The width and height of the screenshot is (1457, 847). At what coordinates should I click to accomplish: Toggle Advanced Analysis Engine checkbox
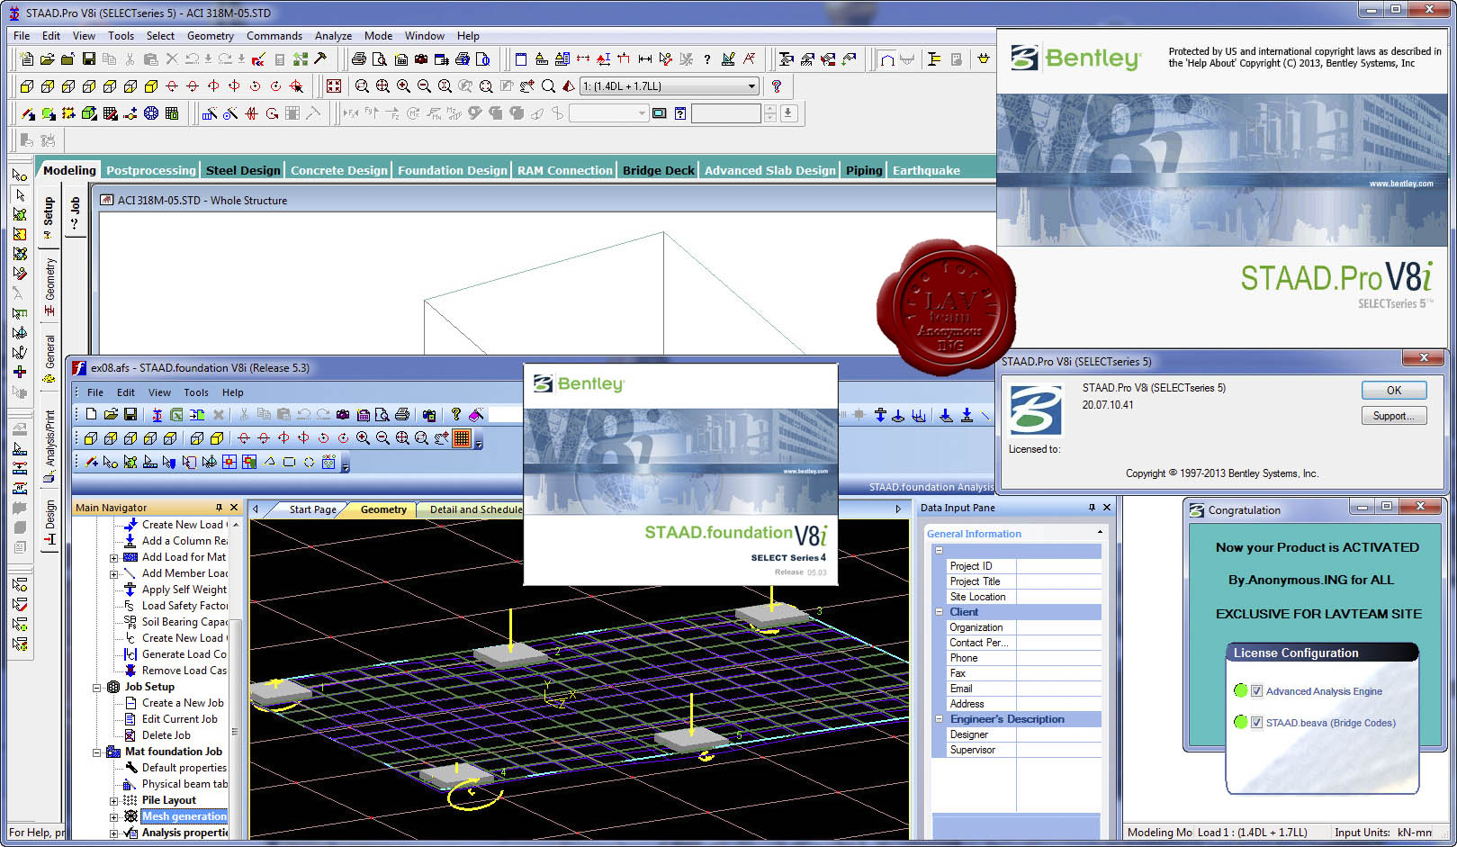click(1256, 691)
